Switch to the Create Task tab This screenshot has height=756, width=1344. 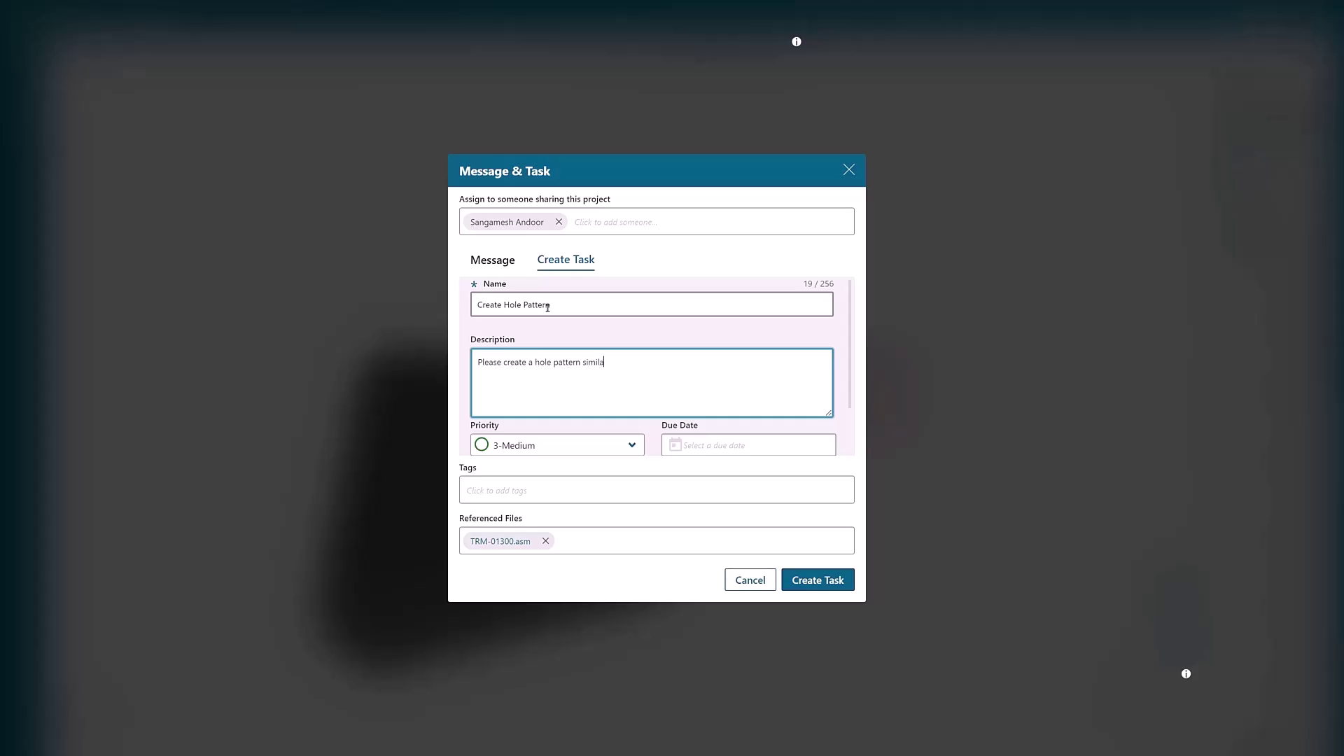pyautogui.click(x=566, y=260)
